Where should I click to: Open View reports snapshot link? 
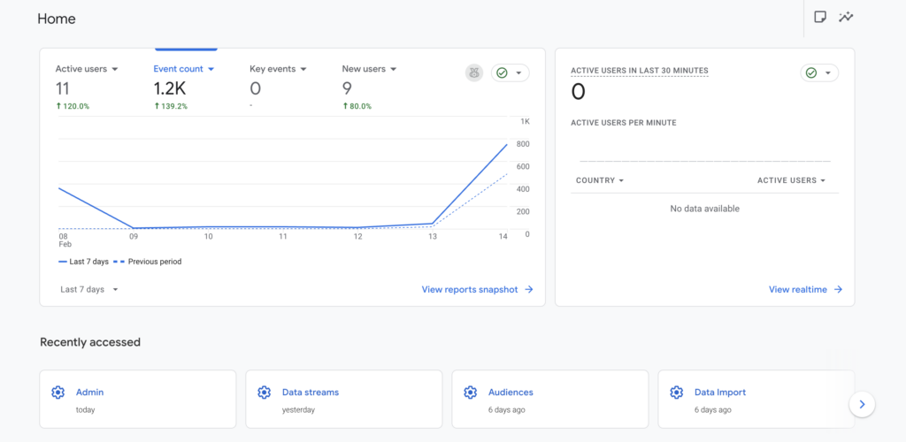(x=477, y=289)
